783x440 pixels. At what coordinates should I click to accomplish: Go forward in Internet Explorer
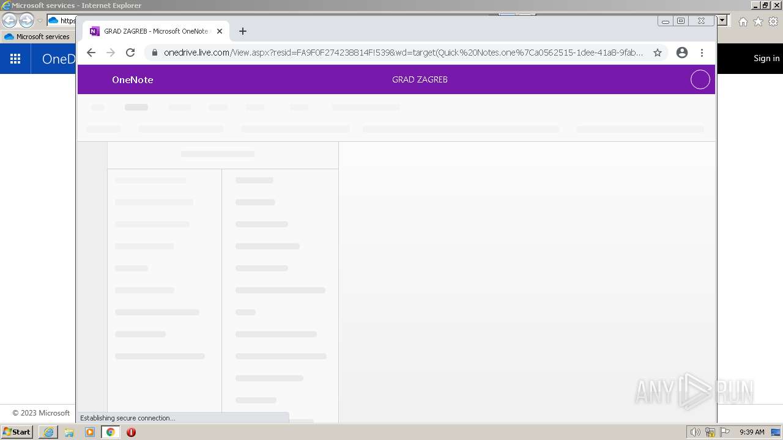pos(26,20)
